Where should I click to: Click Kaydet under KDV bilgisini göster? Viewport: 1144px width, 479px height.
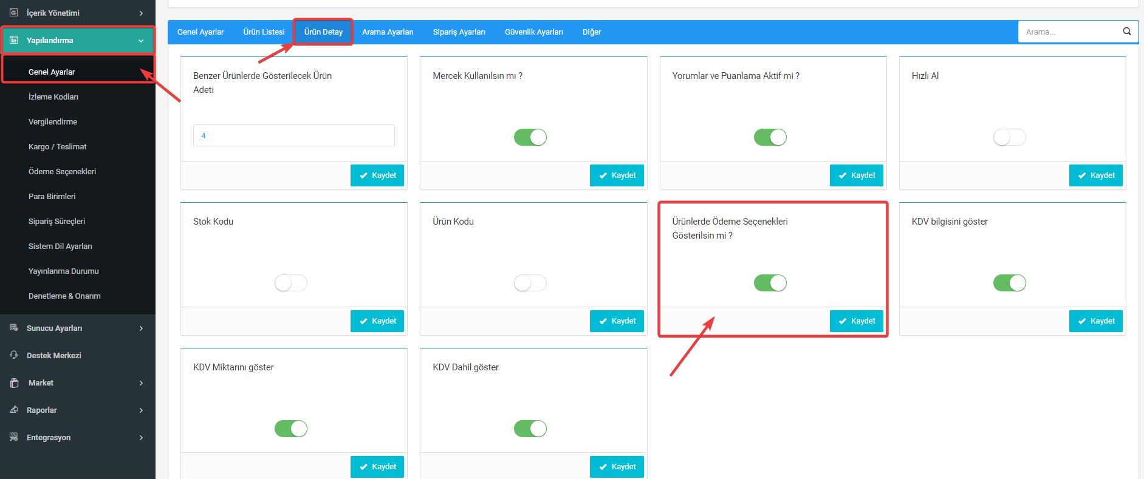pyautogui.click(x=1095, y=321)
